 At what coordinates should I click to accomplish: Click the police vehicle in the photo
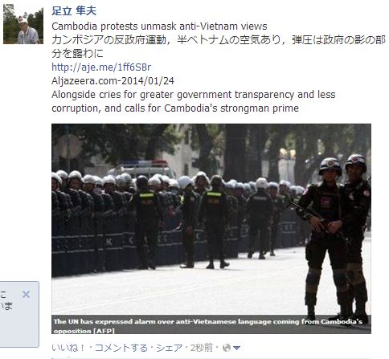142,169
